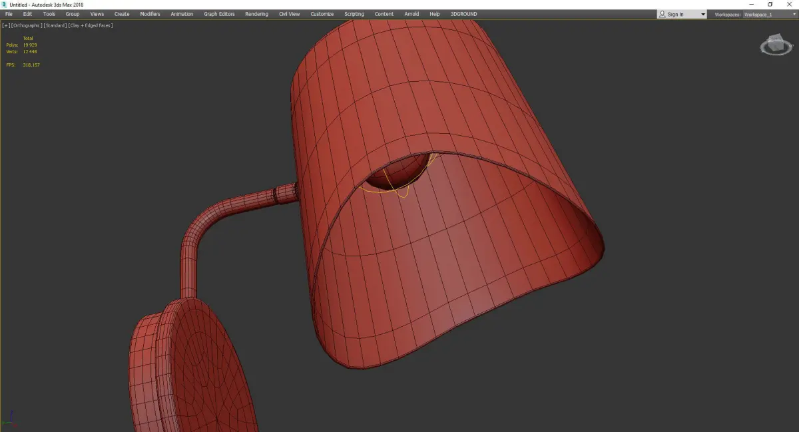This screenshot has height=432, width=799.
Task: Open the Views menu
Action: click(97, 14)
